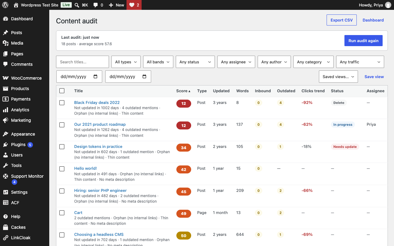Follow the Dashboard link near Export CSV
This screenshot has height=246, width=394.
373,20
